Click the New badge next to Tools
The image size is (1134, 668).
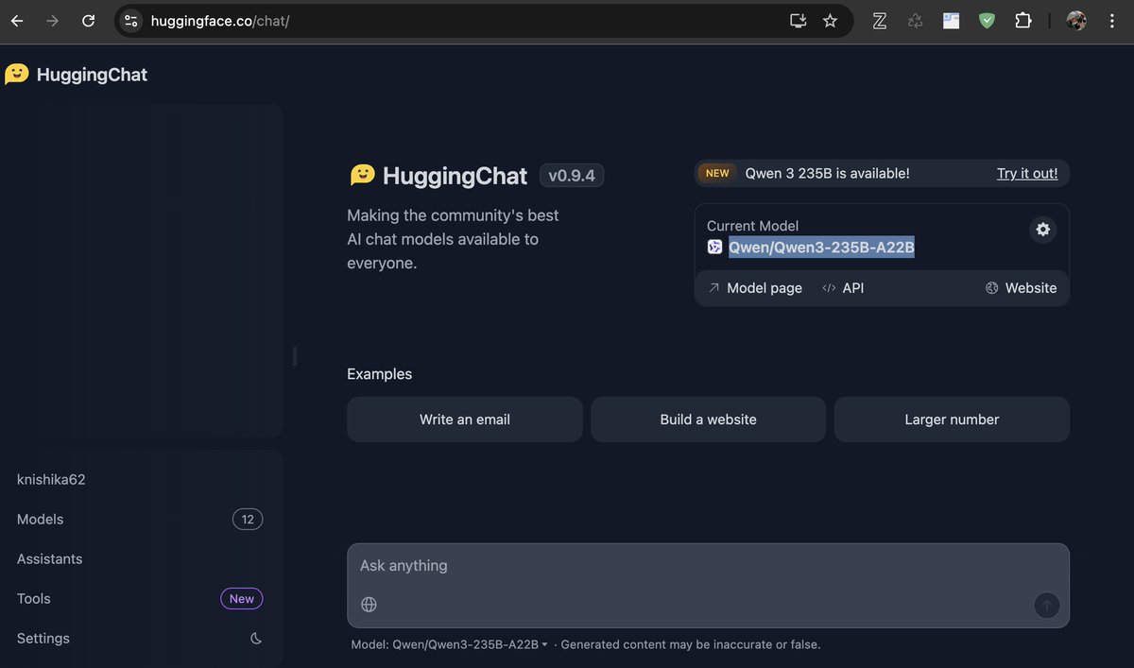point(242,599)
